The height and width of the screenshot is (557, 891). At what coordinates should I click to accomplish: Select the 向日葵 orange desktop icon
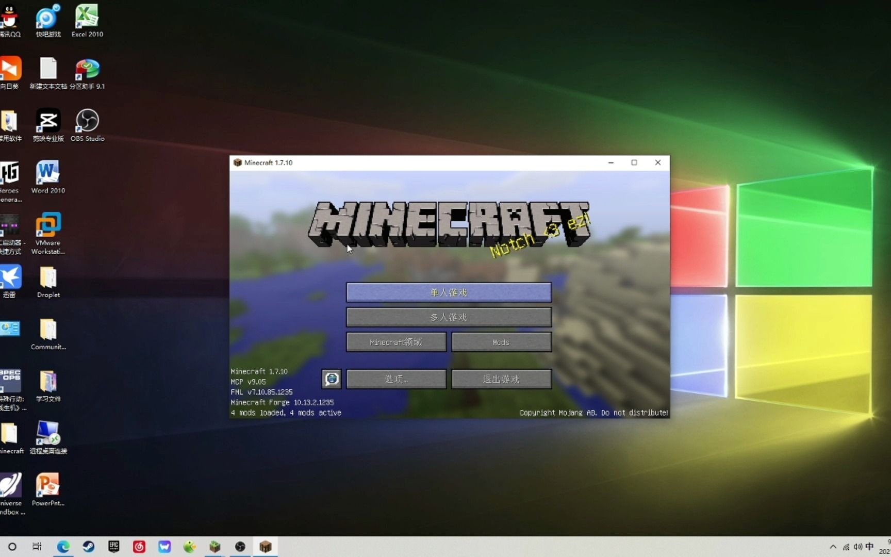(x=10, y=73)
